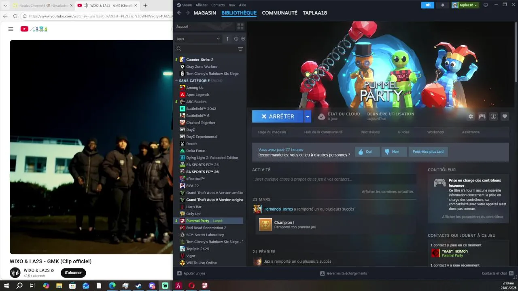Focus the activity comment input field
Image resolution: width=518 pixels, height=291 pixels.
coord(334,179)
